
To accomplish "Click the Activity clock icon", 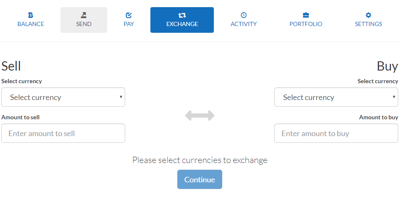I will click(244, 15).
